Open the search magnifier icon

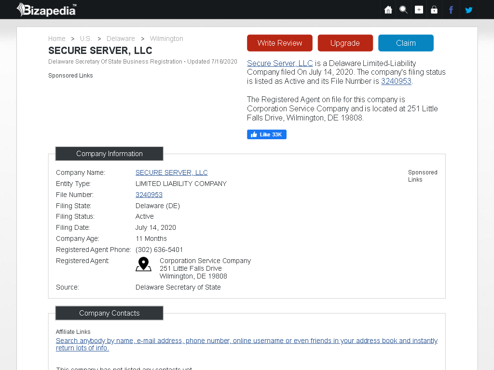[x=403, y=10]
